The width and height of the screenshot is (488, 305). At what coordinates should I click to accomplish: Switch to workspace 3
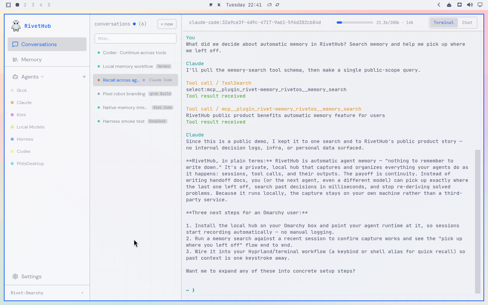pyautogui.click(x=33, y=5)
